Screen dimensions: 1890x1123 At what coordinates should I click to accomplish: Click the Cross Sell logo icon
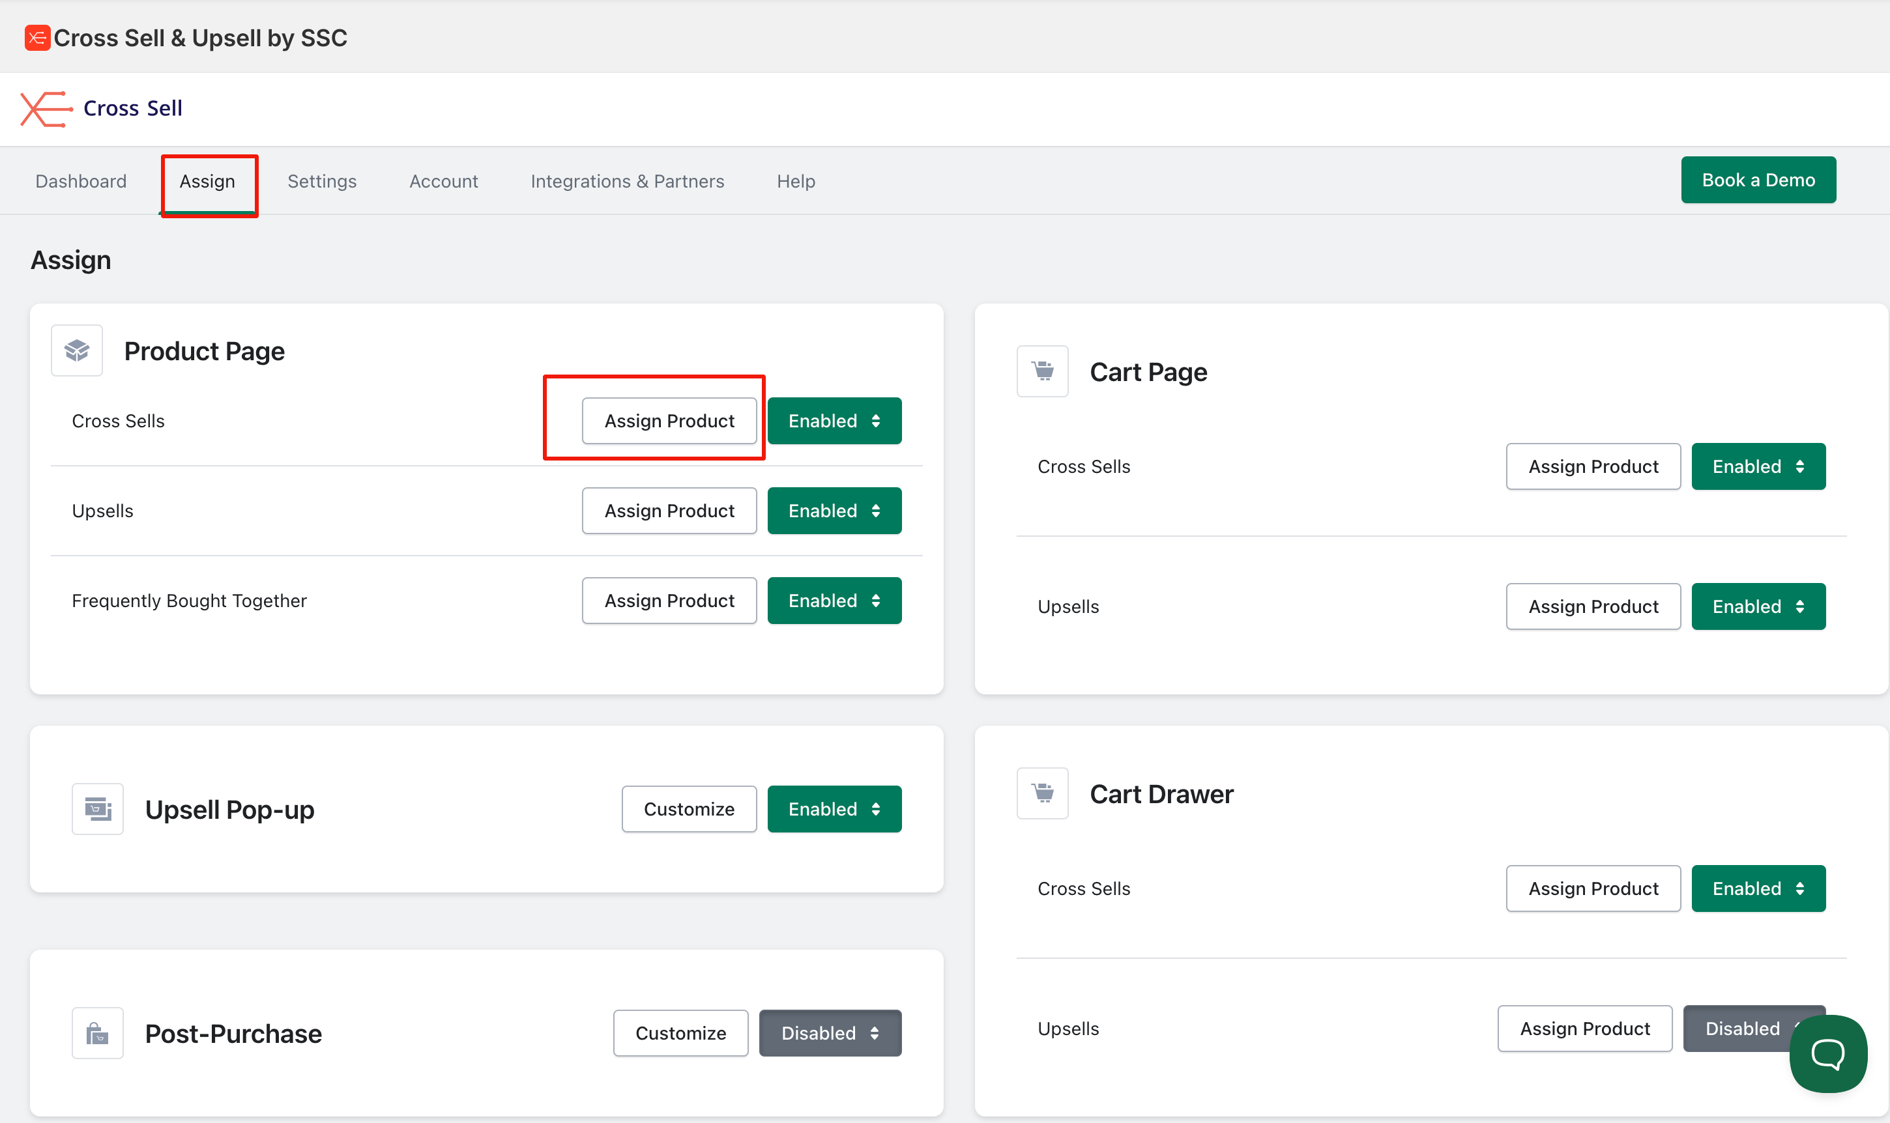46,109
